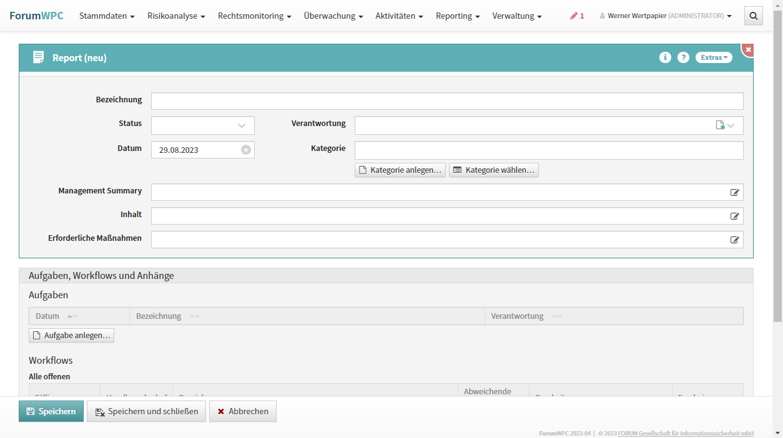Open editor icon for Management Summary
The image size is (783, 438).
734,192
